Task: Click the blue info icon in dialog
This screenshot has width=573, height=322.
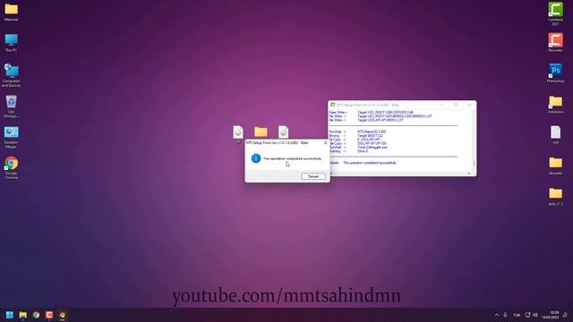Action: (x=256, y=158)
